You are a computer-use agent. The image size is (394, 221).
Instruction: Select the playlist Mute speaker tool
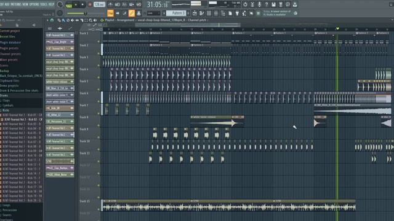73,20
